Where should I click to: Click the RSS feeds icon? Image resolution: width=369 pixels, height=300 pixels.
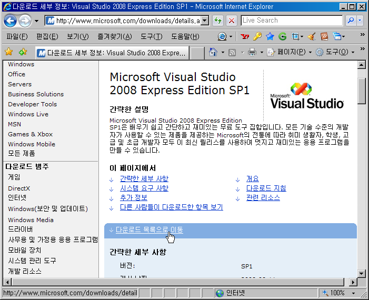coord(232,52)
